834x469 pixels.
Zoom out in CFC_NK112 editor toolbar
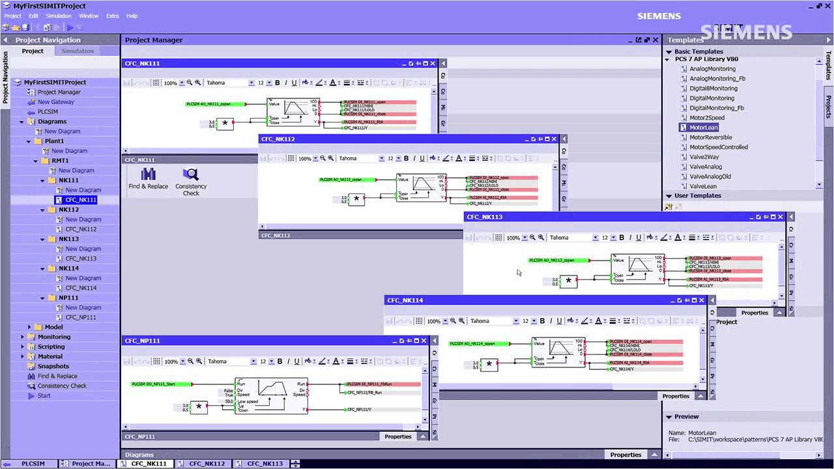click(323, 158)
